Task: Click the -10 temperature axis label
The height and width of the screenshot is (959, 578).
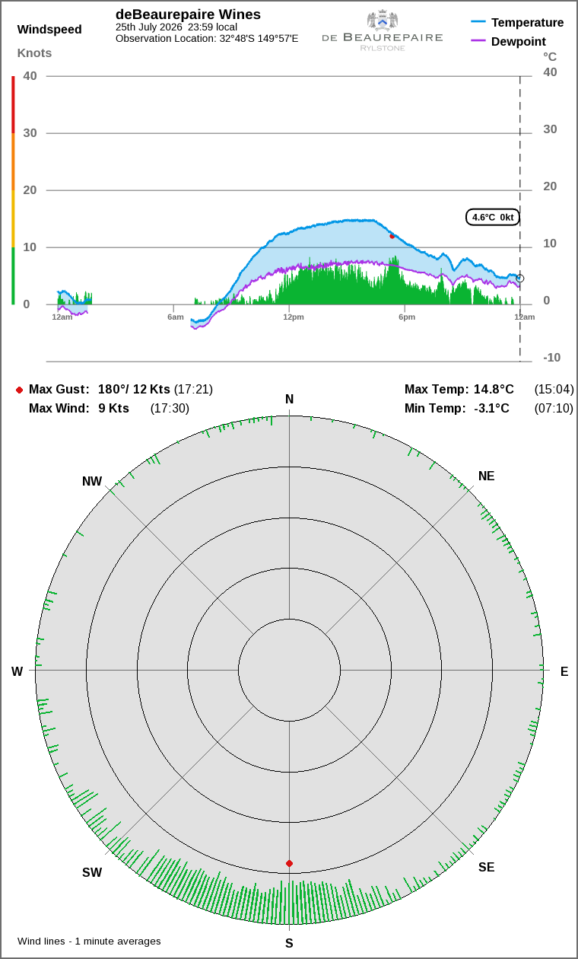Action: coord(551,357)
